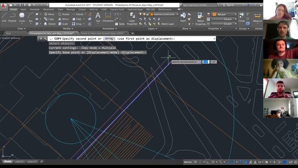Open the Home ribbon tab
This screenshot has width=298, height=168.
click(14, 9)
